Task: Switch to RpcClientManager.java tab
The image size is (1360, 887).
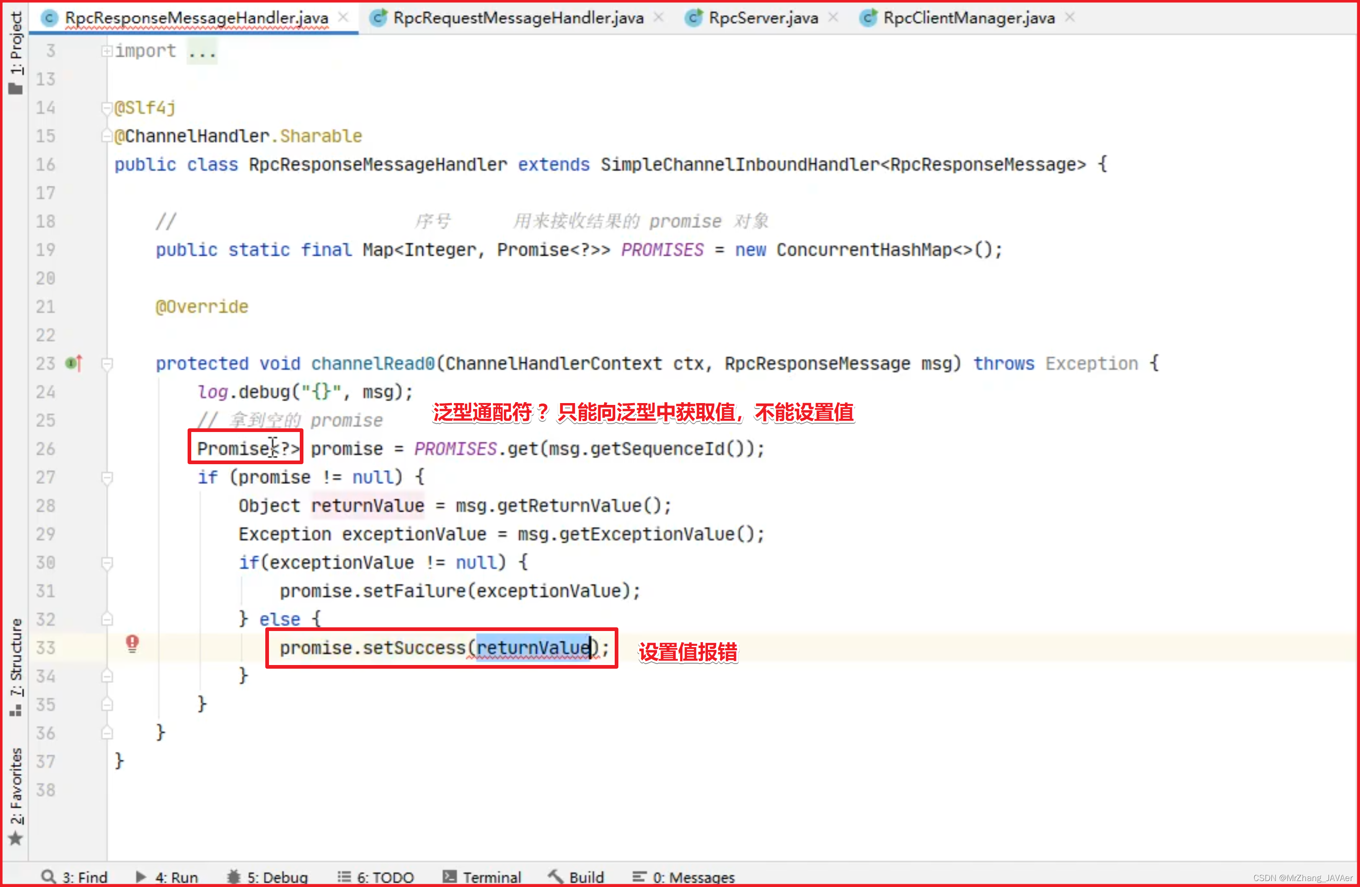Action: tap(969, 18)
